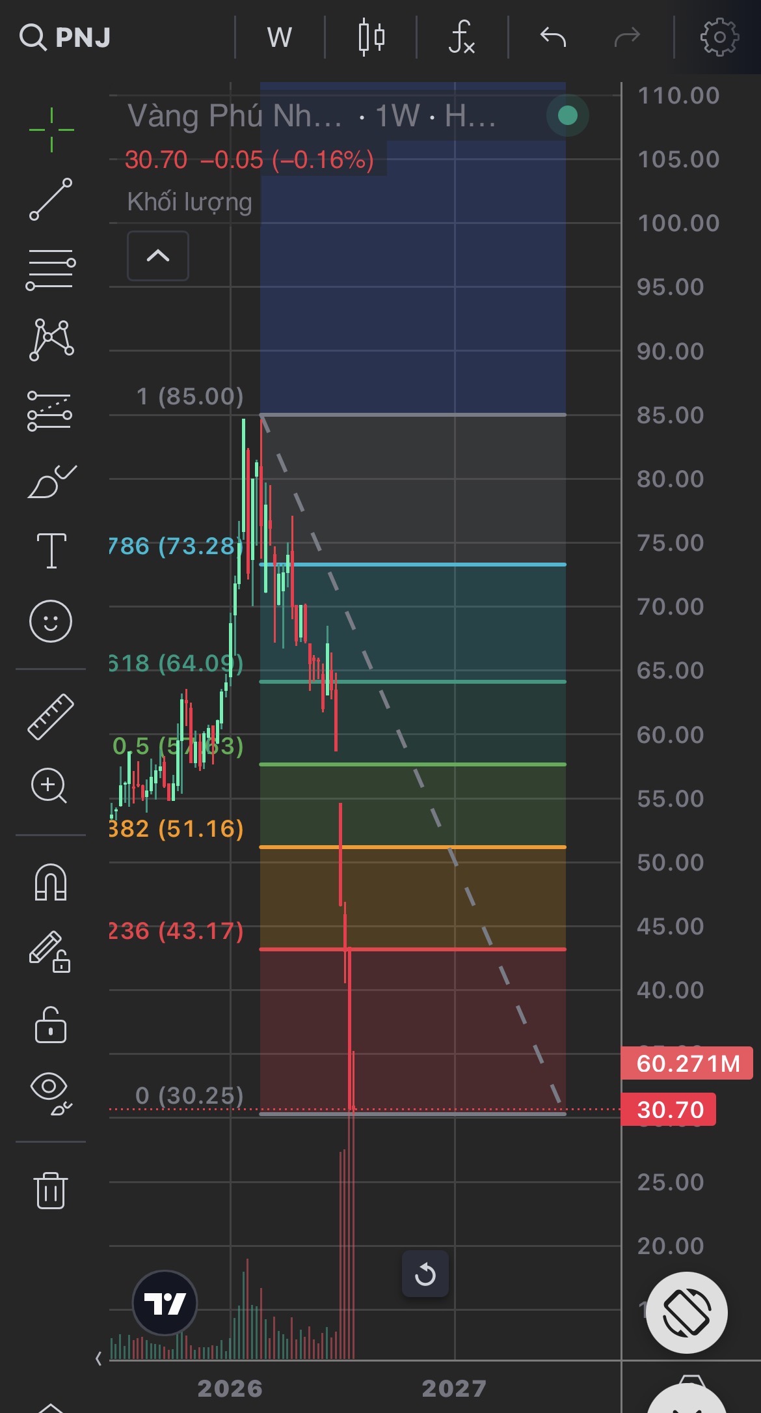Select the 786 (73.28) Fibonacci level label

176,546
